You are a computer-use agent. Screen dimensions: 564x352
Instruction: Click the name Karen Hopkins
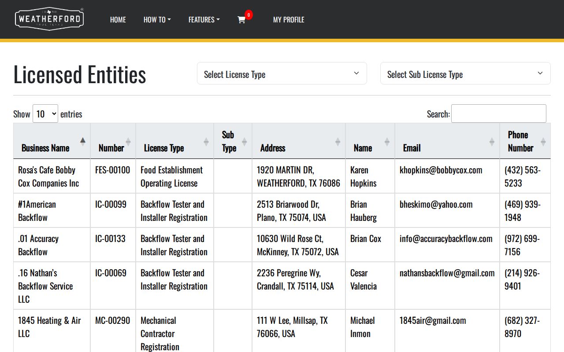(364, 176)
